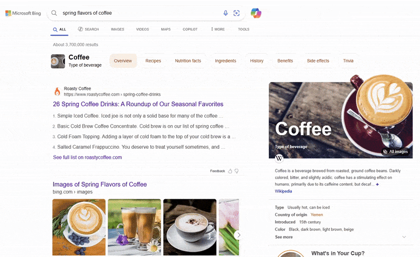Screen dimensions: 420x257
Task: Open two glass mugs coffee image thumbnail
Action: (134, 227)
